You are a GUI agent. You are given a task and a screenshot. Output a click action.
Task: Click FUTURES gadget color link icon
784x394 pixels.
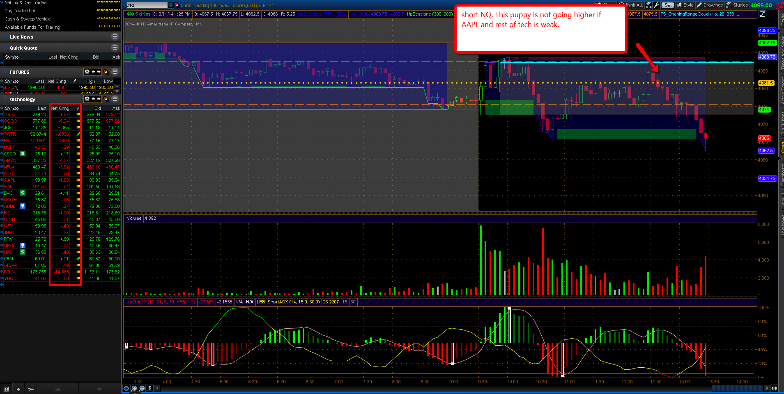click(106, 72)
